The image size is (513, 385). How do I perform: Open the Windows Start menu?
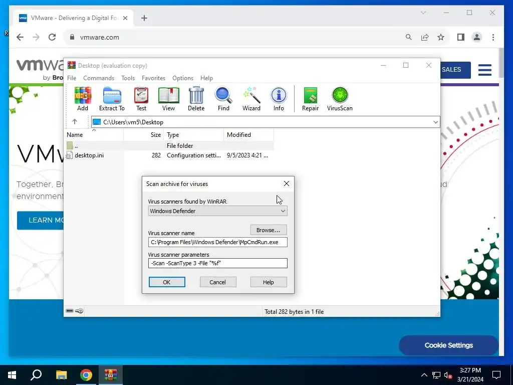[12, 375]
